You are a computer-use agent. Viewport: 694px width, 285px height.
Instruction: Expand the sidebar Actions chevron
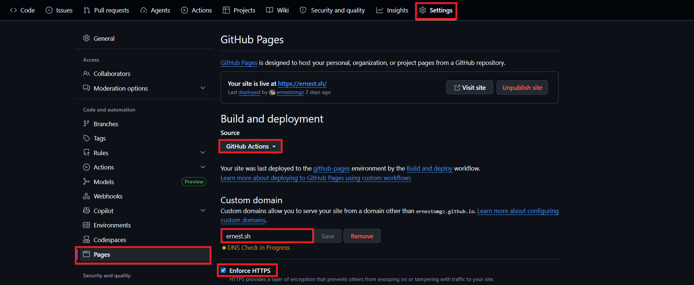[x=203, y=167]
